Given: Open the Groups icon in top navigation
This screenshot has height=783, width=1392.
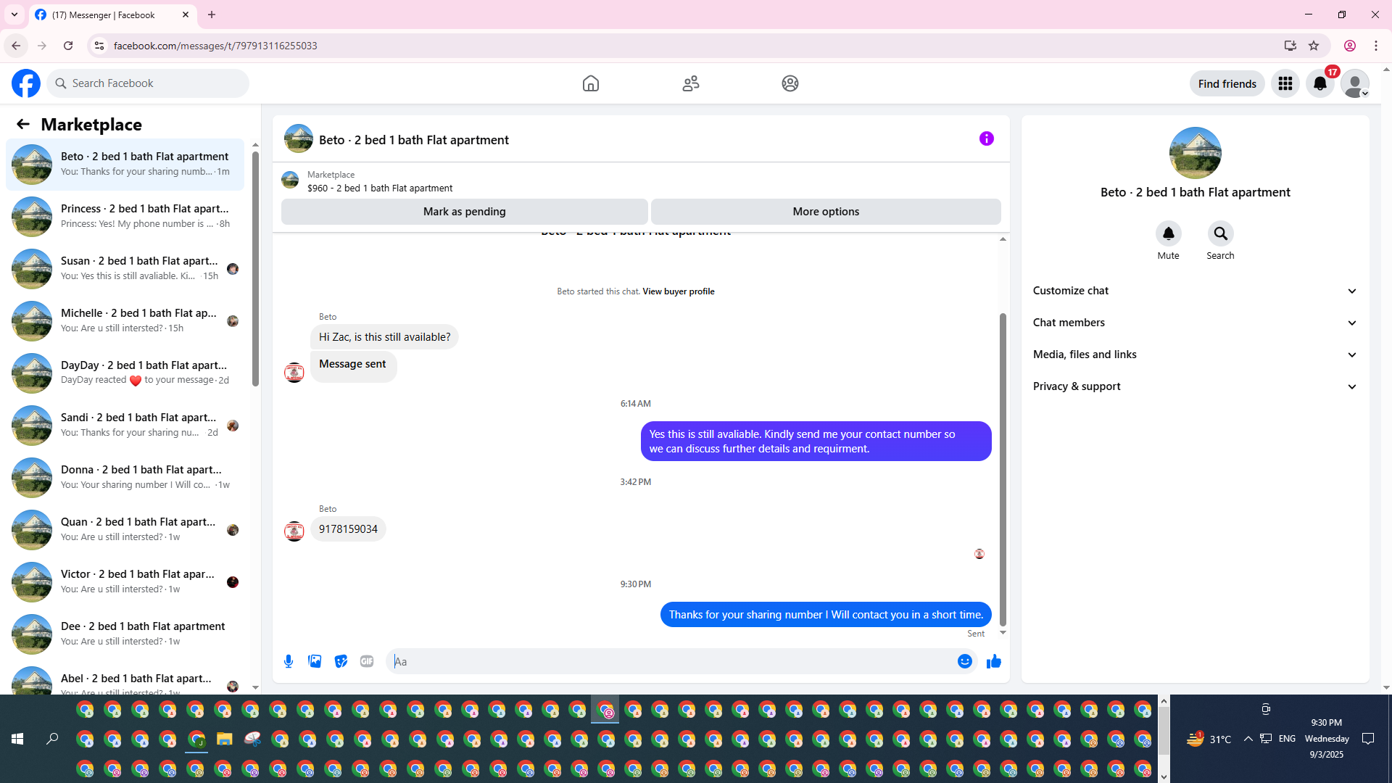Looking at the screenshot, I should [790, 83].
